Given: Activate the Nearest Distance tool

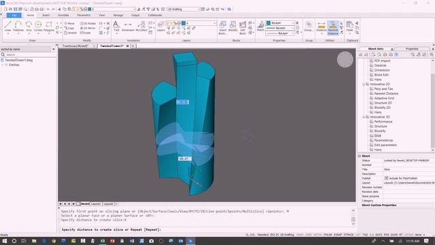Looking at the screenshot, I should point(333,28).
